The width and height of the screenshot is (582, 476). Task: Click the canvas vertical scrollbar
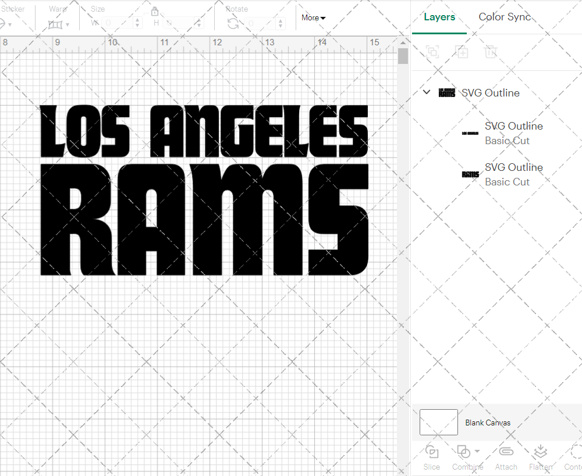pos(402,55)
